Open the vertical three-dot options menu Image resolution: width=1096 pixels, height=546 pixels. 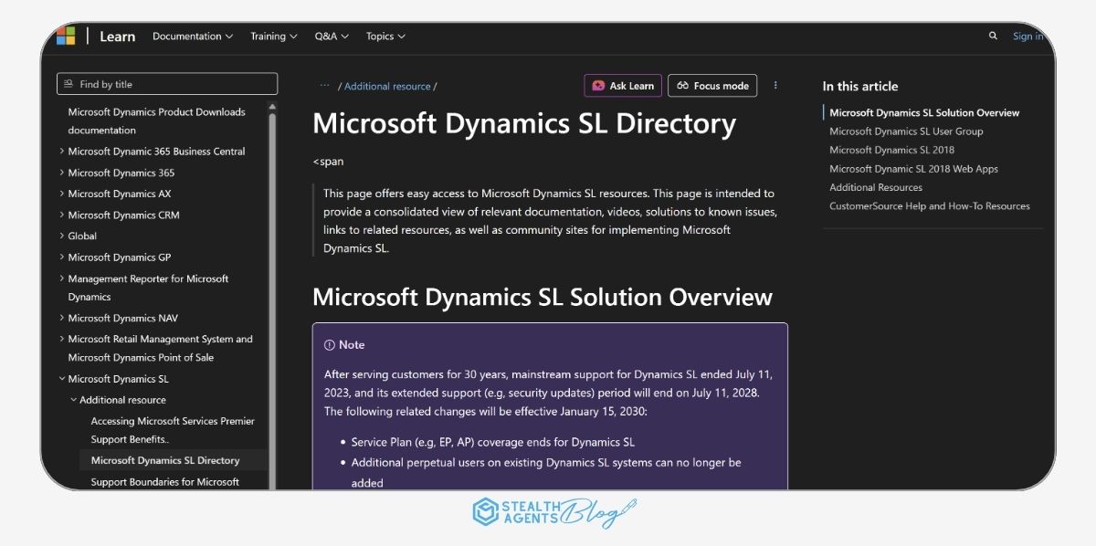(775, 85)
